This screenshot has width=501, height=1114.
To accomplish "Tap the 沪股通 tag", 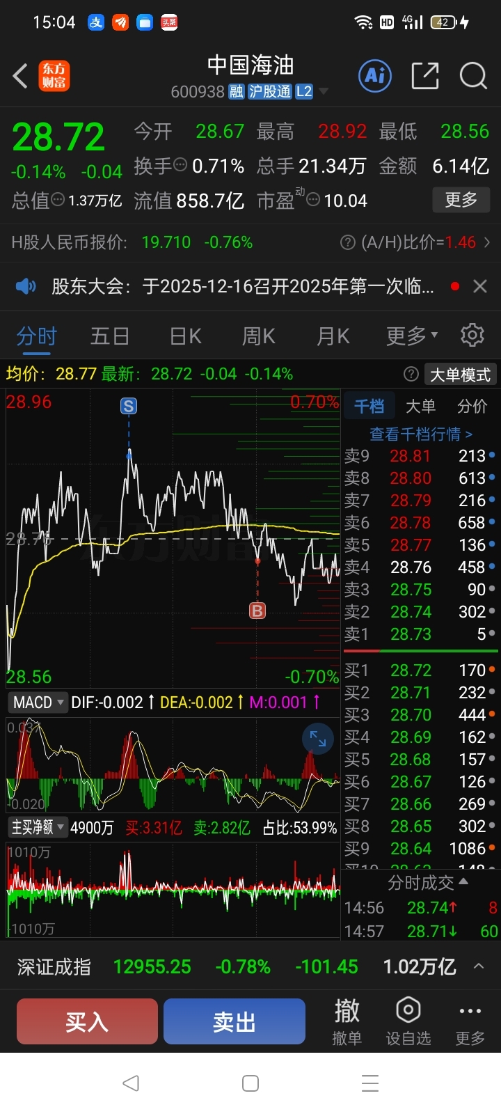I will [x=269, y=91].
